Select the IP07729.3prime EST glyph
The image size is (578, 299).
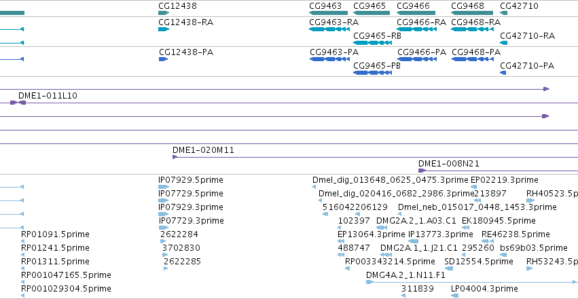point(163,228)
